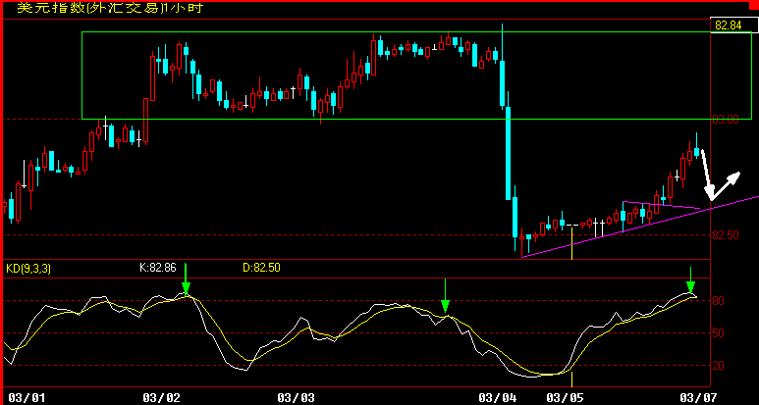
Task: Select the 03/01 date label
Action: (x=27, y=398)
